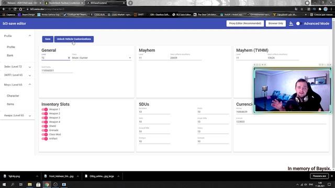335x188 pixels.
Task: Click the Eridium currency field 123833
Action: [x=281, y=122]
